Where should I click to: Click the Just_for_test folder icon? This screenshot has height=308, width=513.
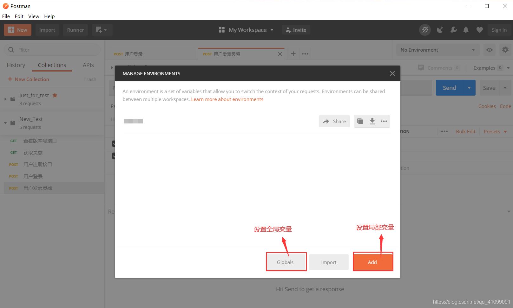pyautogui.click(x=13, y=99)
